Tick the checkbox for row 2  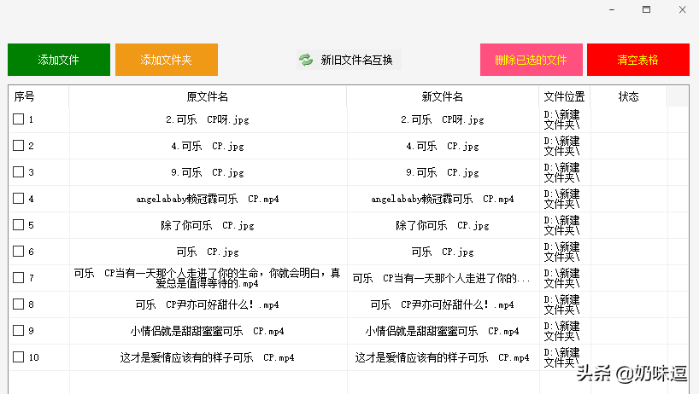[18, 146]
